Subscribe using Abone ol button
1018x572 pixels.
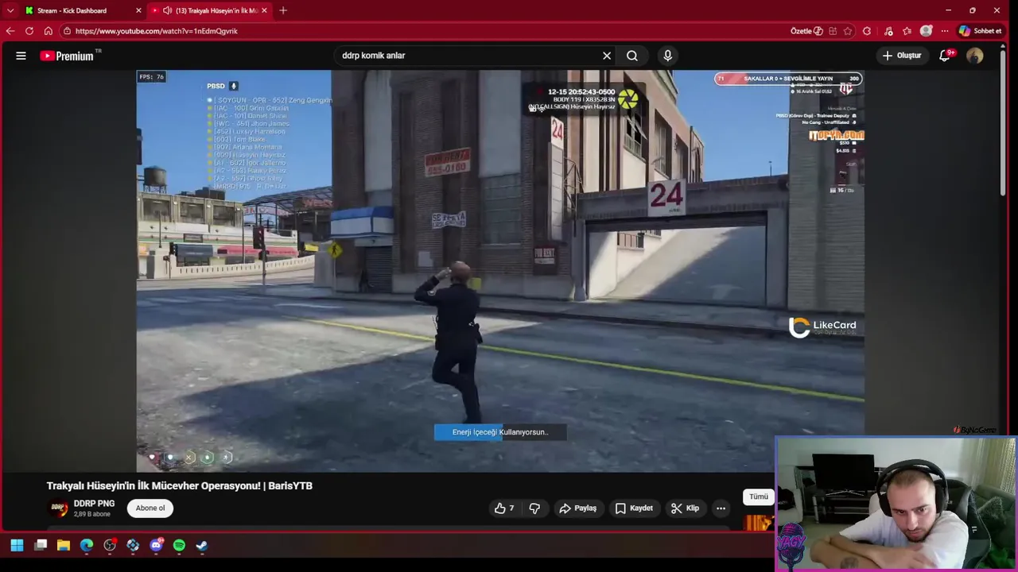(x=150, y=508)
